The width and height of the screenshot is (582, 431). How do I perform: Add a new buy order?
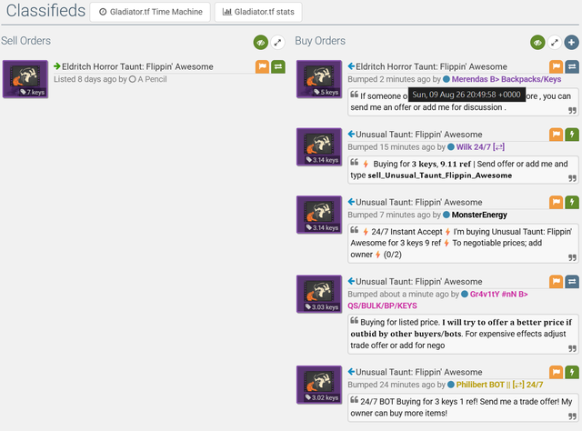(572, 43)
